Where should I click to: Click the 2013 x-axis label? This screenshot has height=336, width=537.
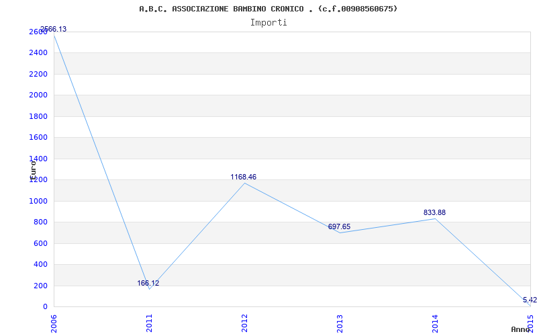tap(340, 323)
